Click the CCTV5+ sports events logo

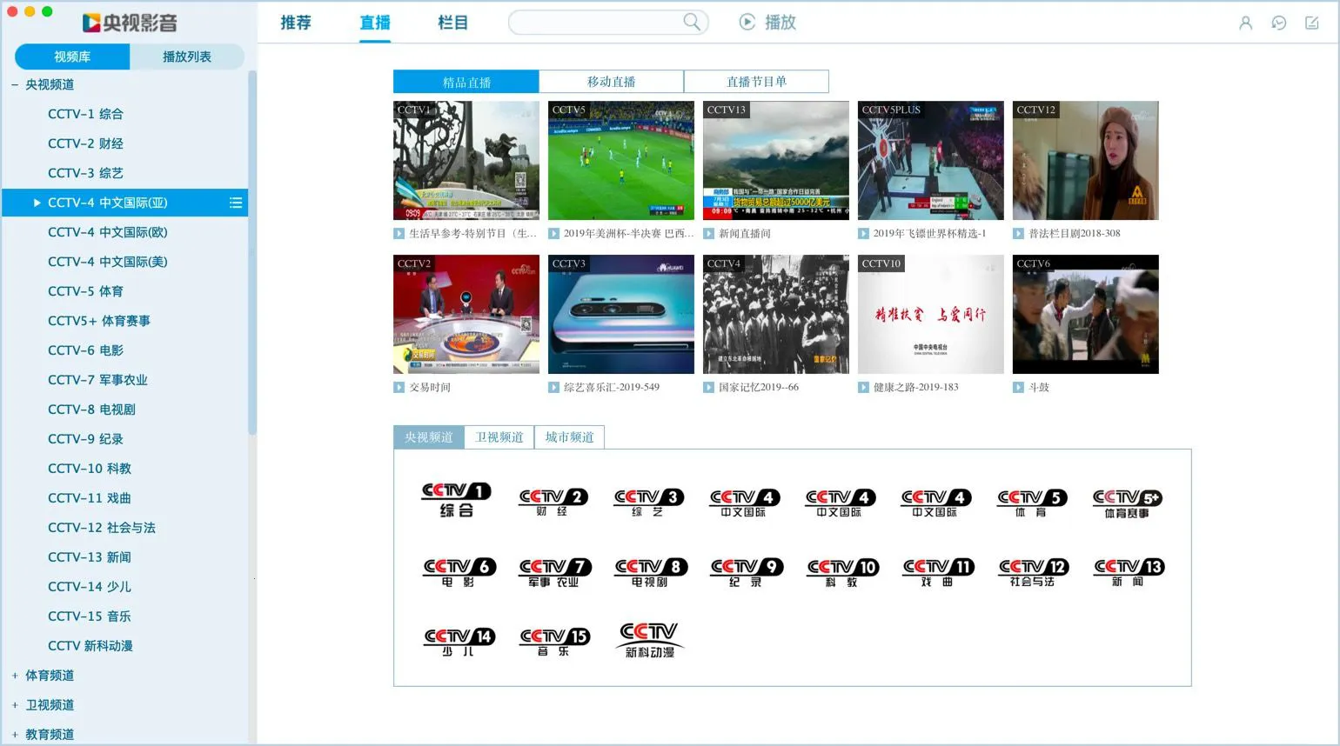click(1127, 503)
